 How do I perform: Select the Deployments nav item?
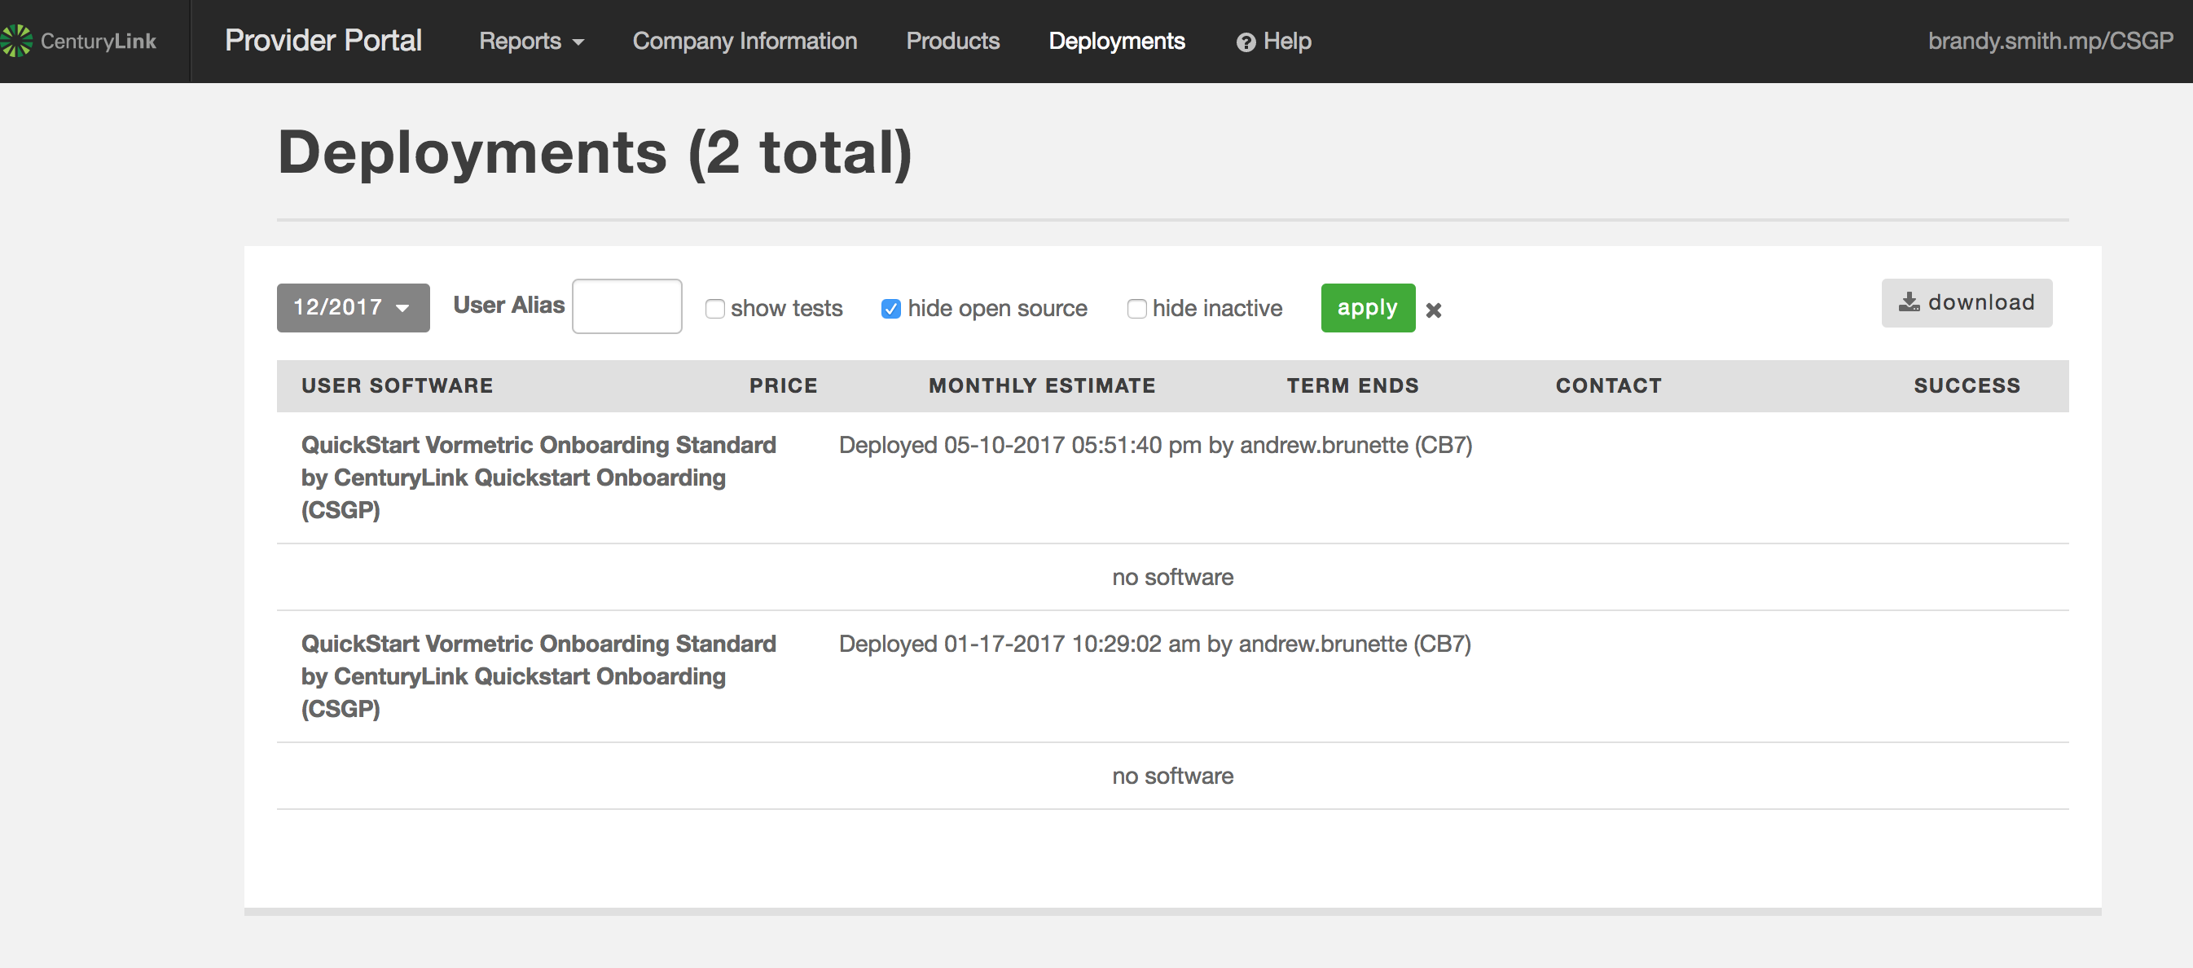[1116, 41]
